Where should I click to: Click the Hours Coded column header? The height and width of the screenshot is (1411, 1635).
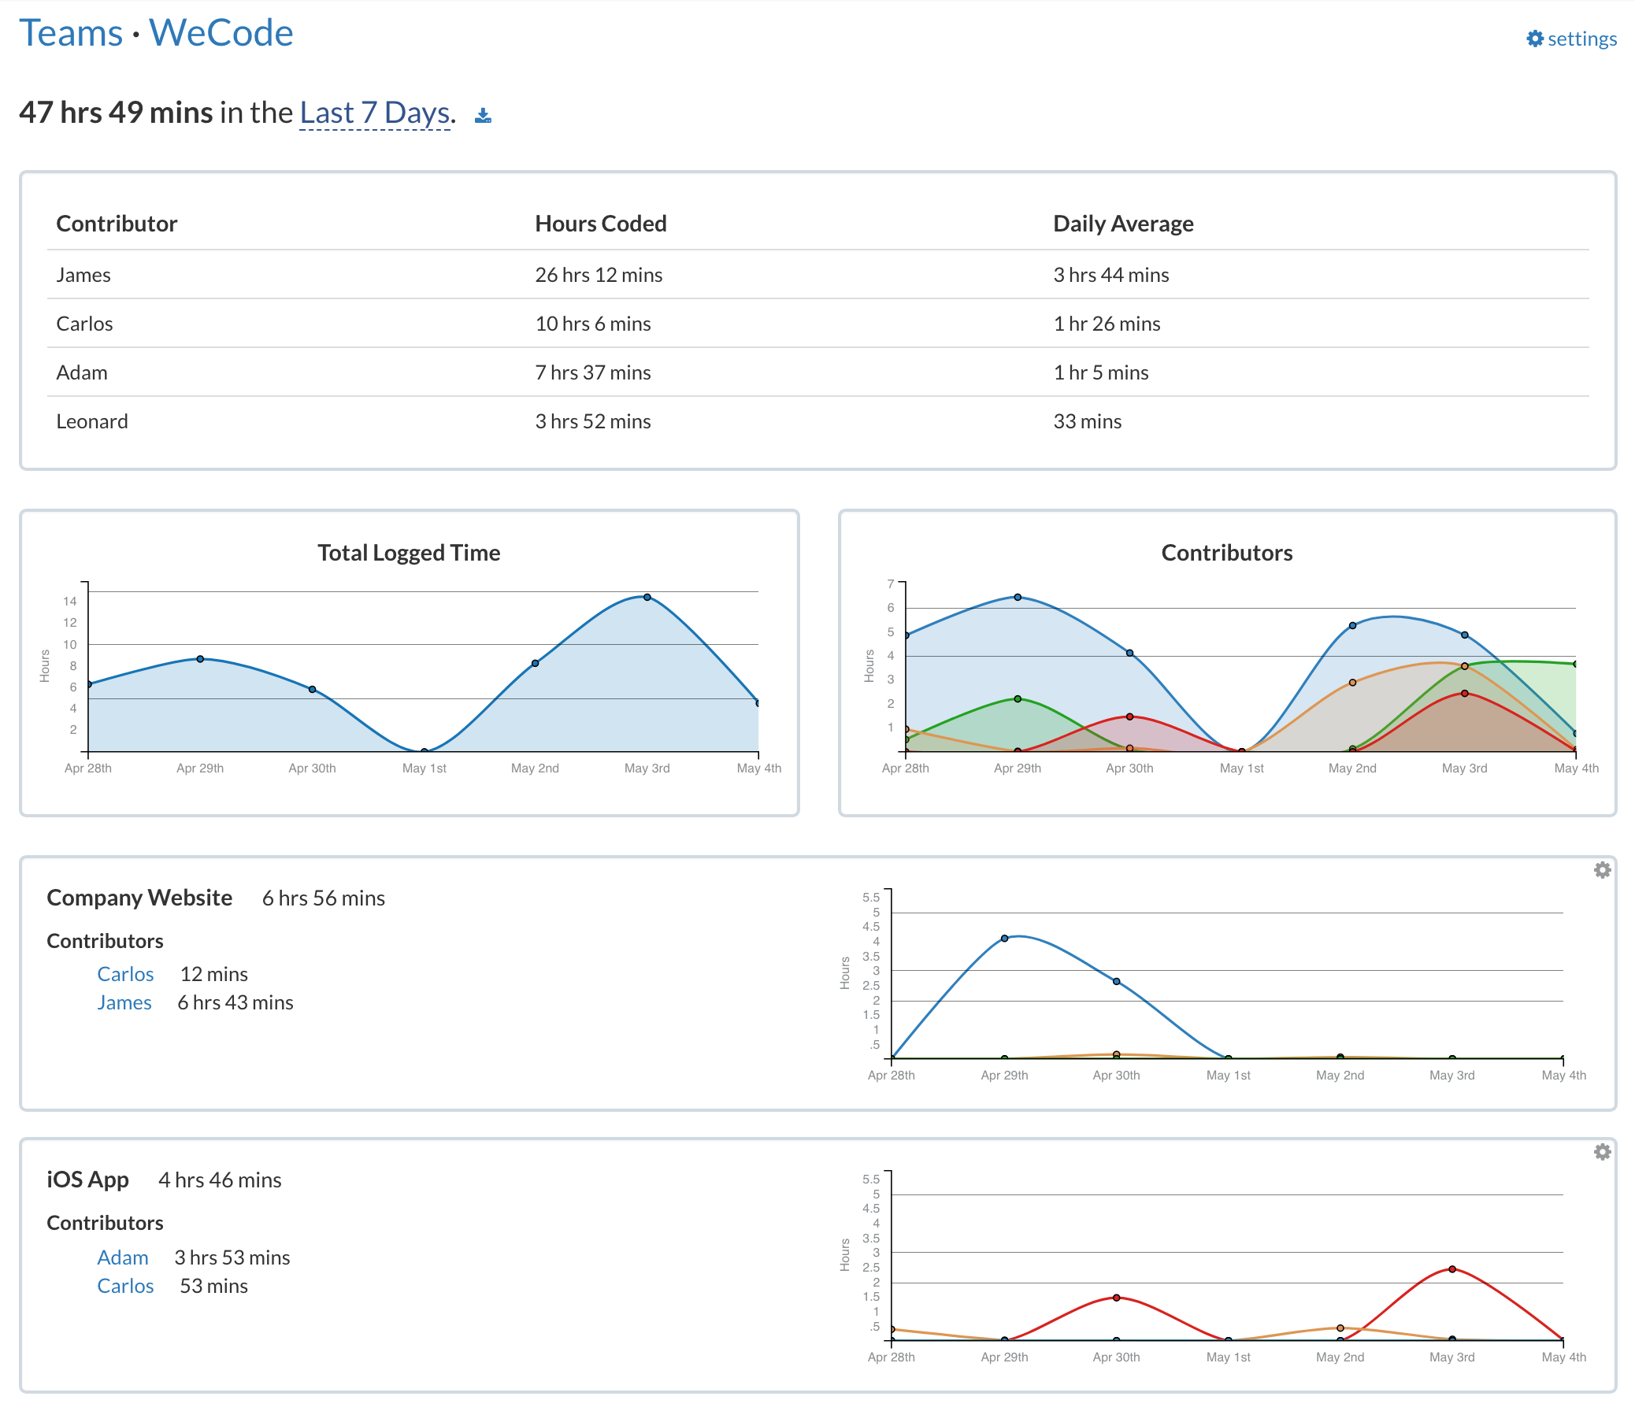[x=600, y=224]
